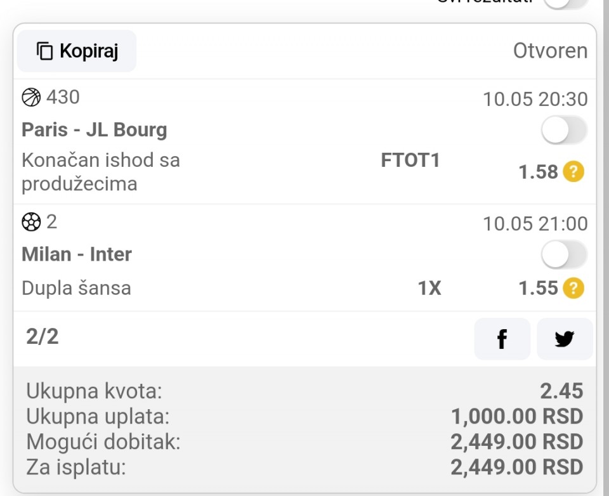Toggle the Paris - JL Bourg switch
609x496 pixels.
(x=564, y=131)
